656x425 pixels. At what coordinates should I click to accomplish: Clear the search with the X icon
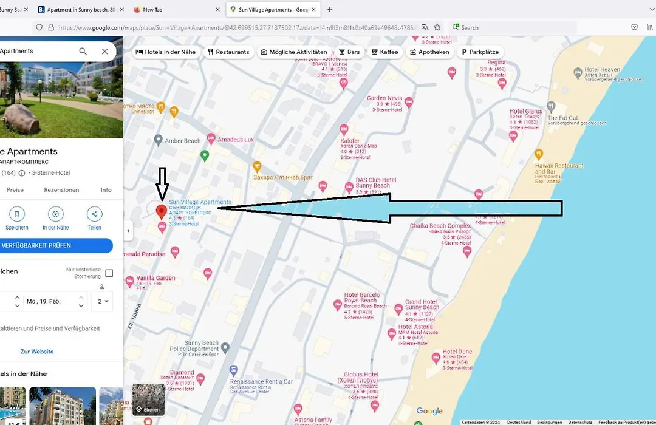point(104,52)
